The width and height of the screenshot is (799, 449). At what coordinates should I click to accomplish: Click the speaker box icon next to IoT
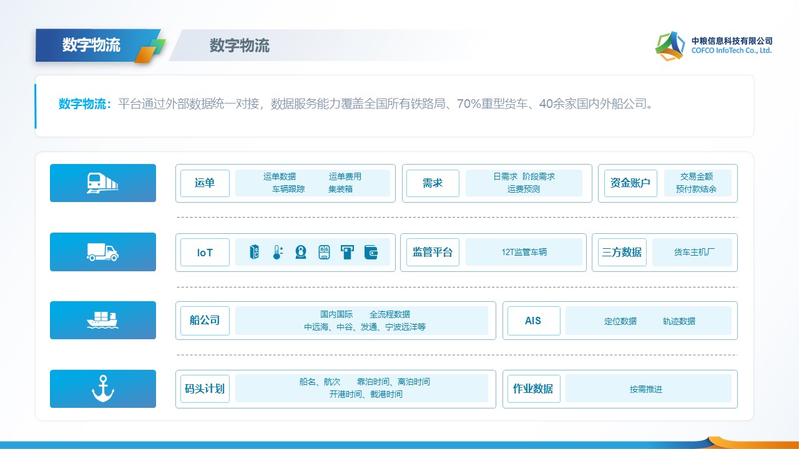(254, 252)
